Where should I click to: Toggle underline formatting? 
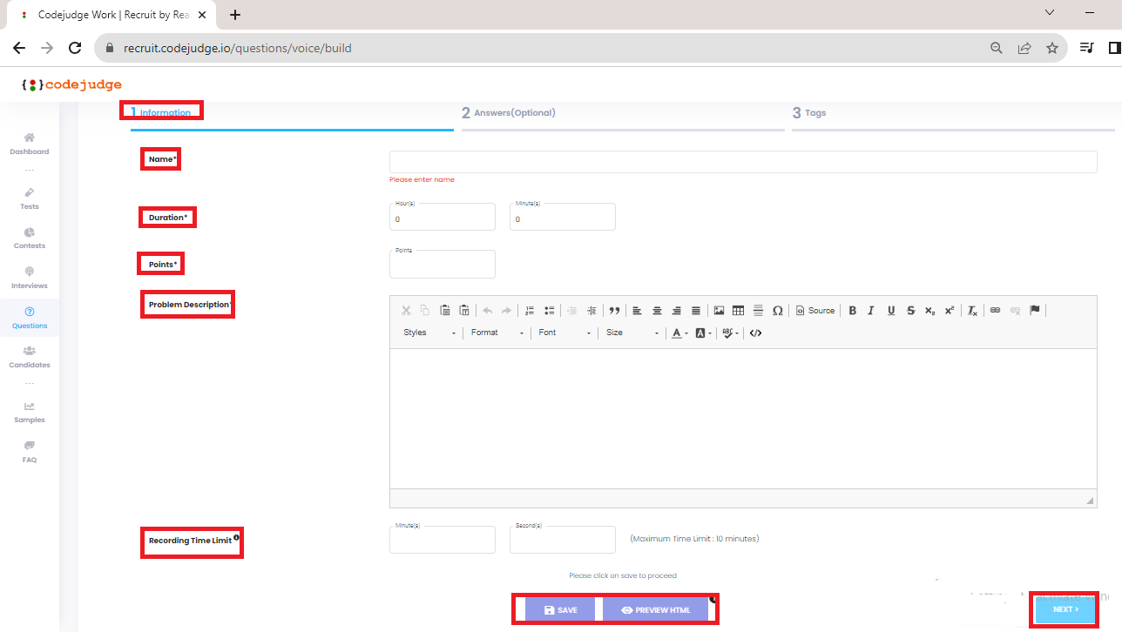(x=891, y=311)
